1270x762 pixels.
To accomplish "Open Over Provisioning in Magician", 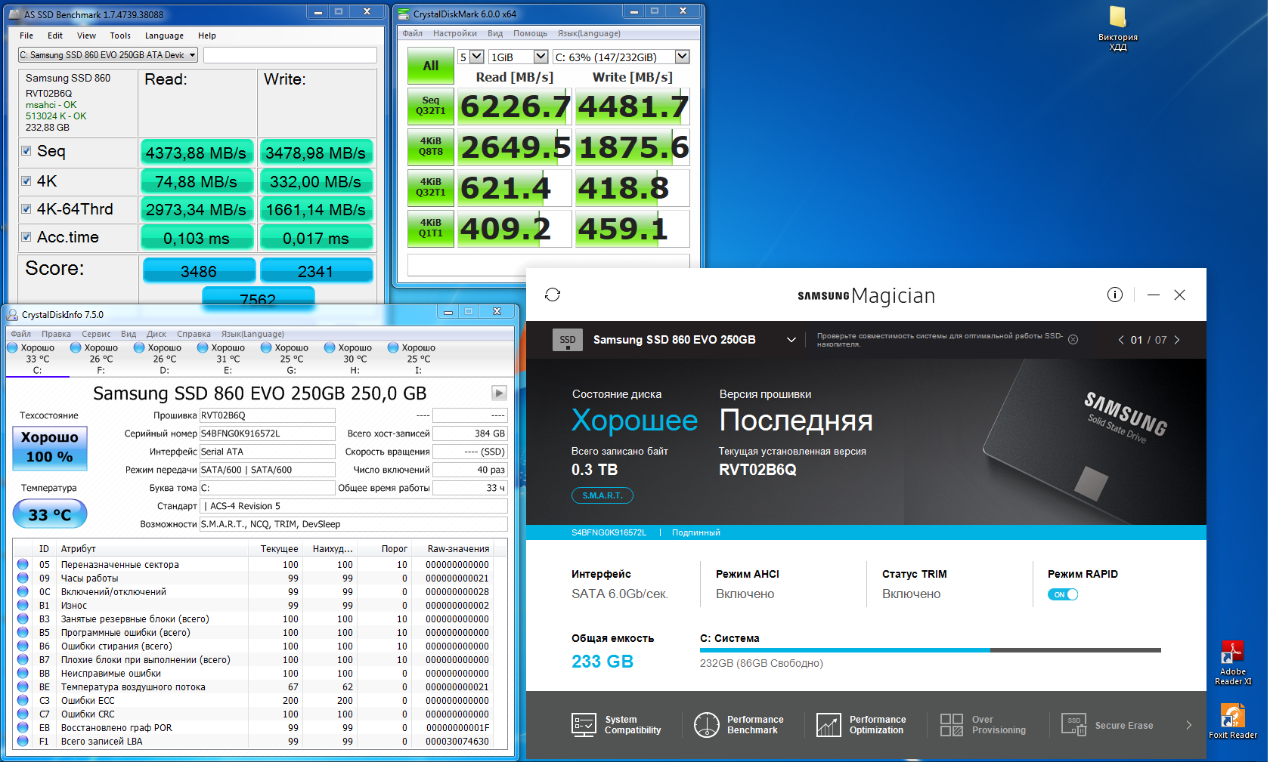I will click(983, 725).
